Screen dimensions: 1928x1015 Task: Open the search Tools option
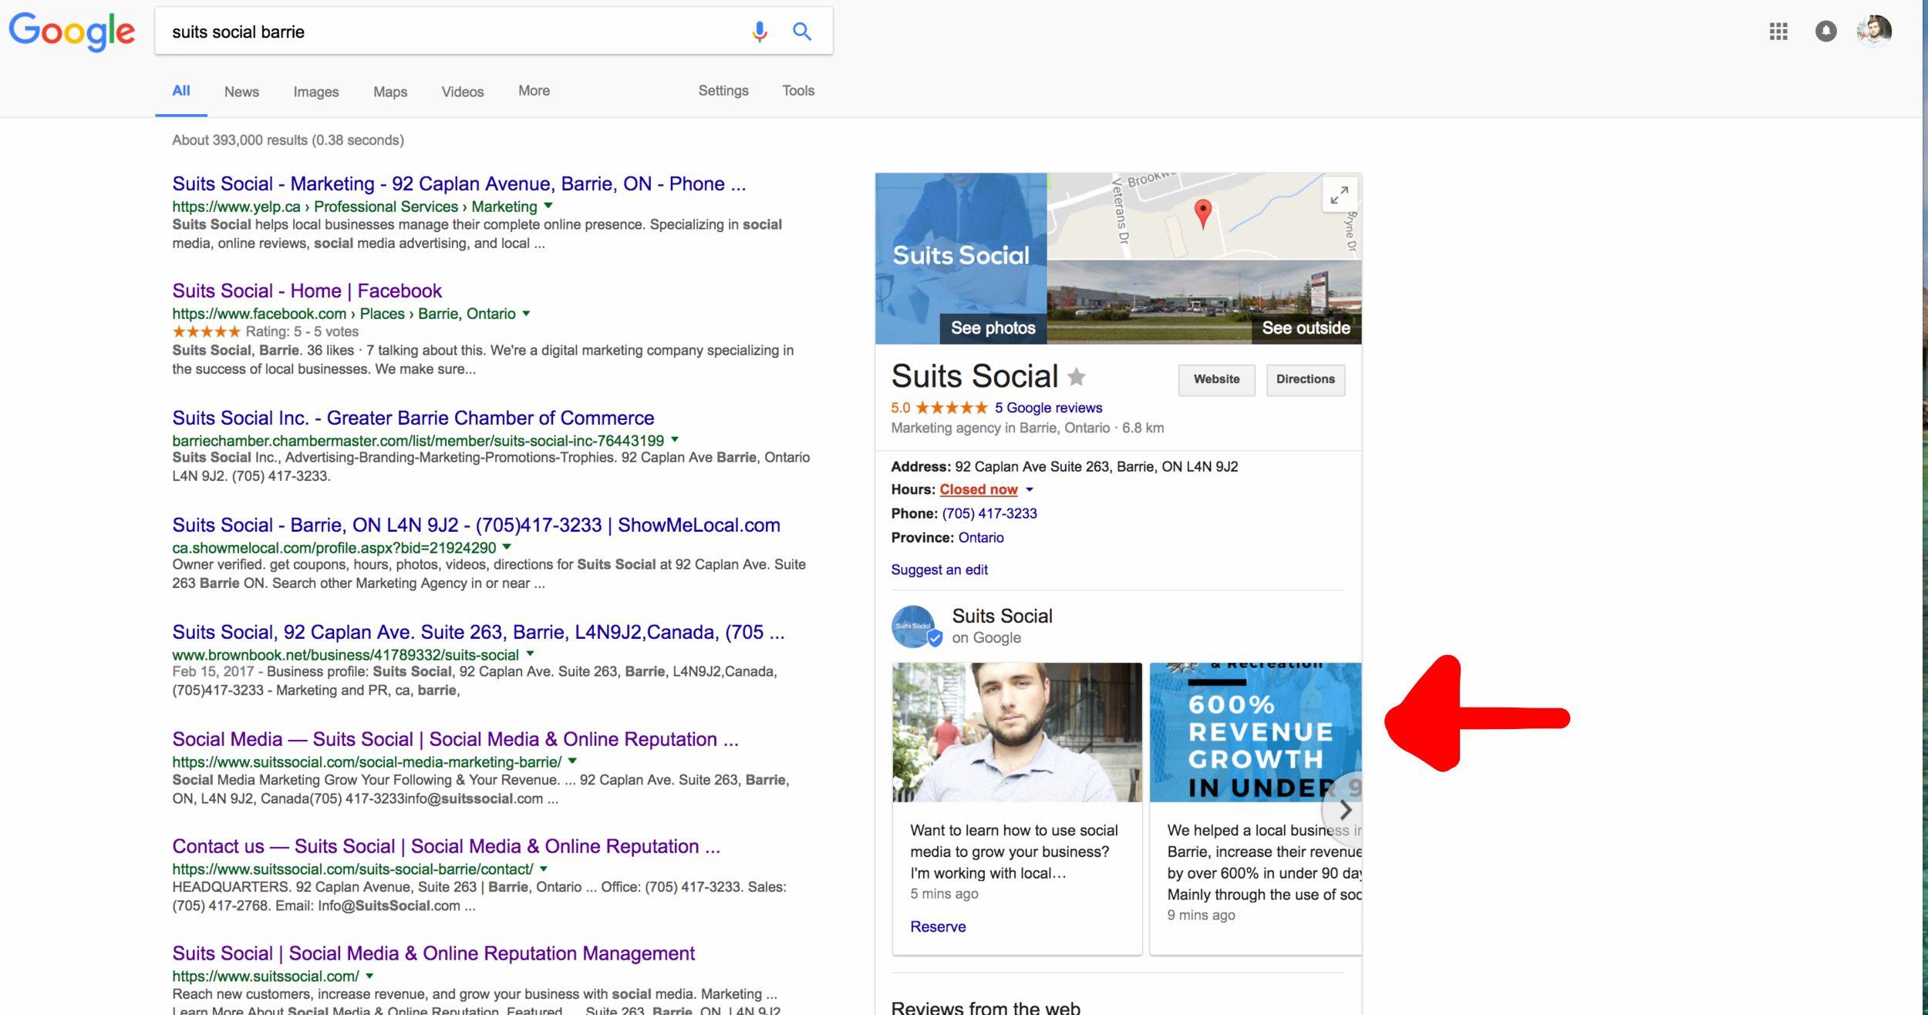click(798, 91)
